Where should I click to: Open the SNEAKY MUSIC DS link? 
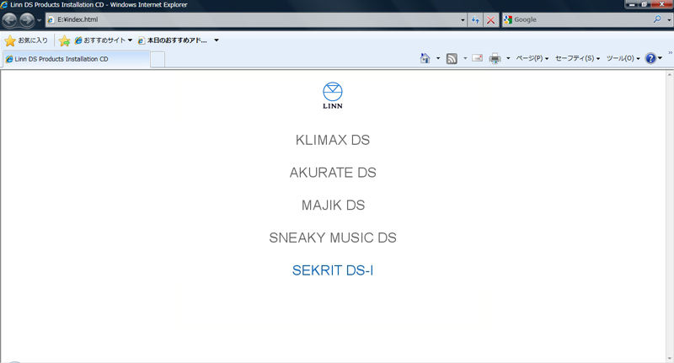point(333,238)
